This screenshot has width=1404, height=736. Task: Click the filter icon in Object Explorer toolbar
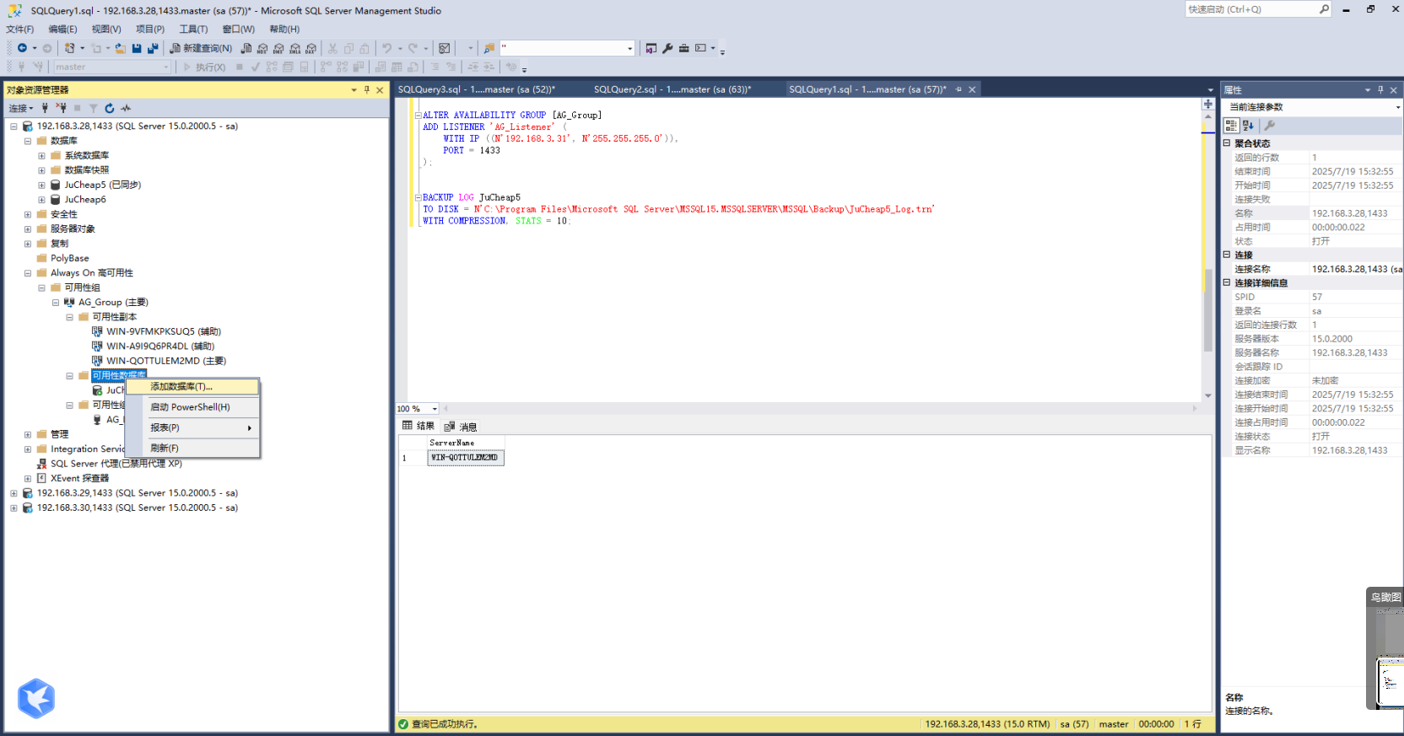point(93,108)
